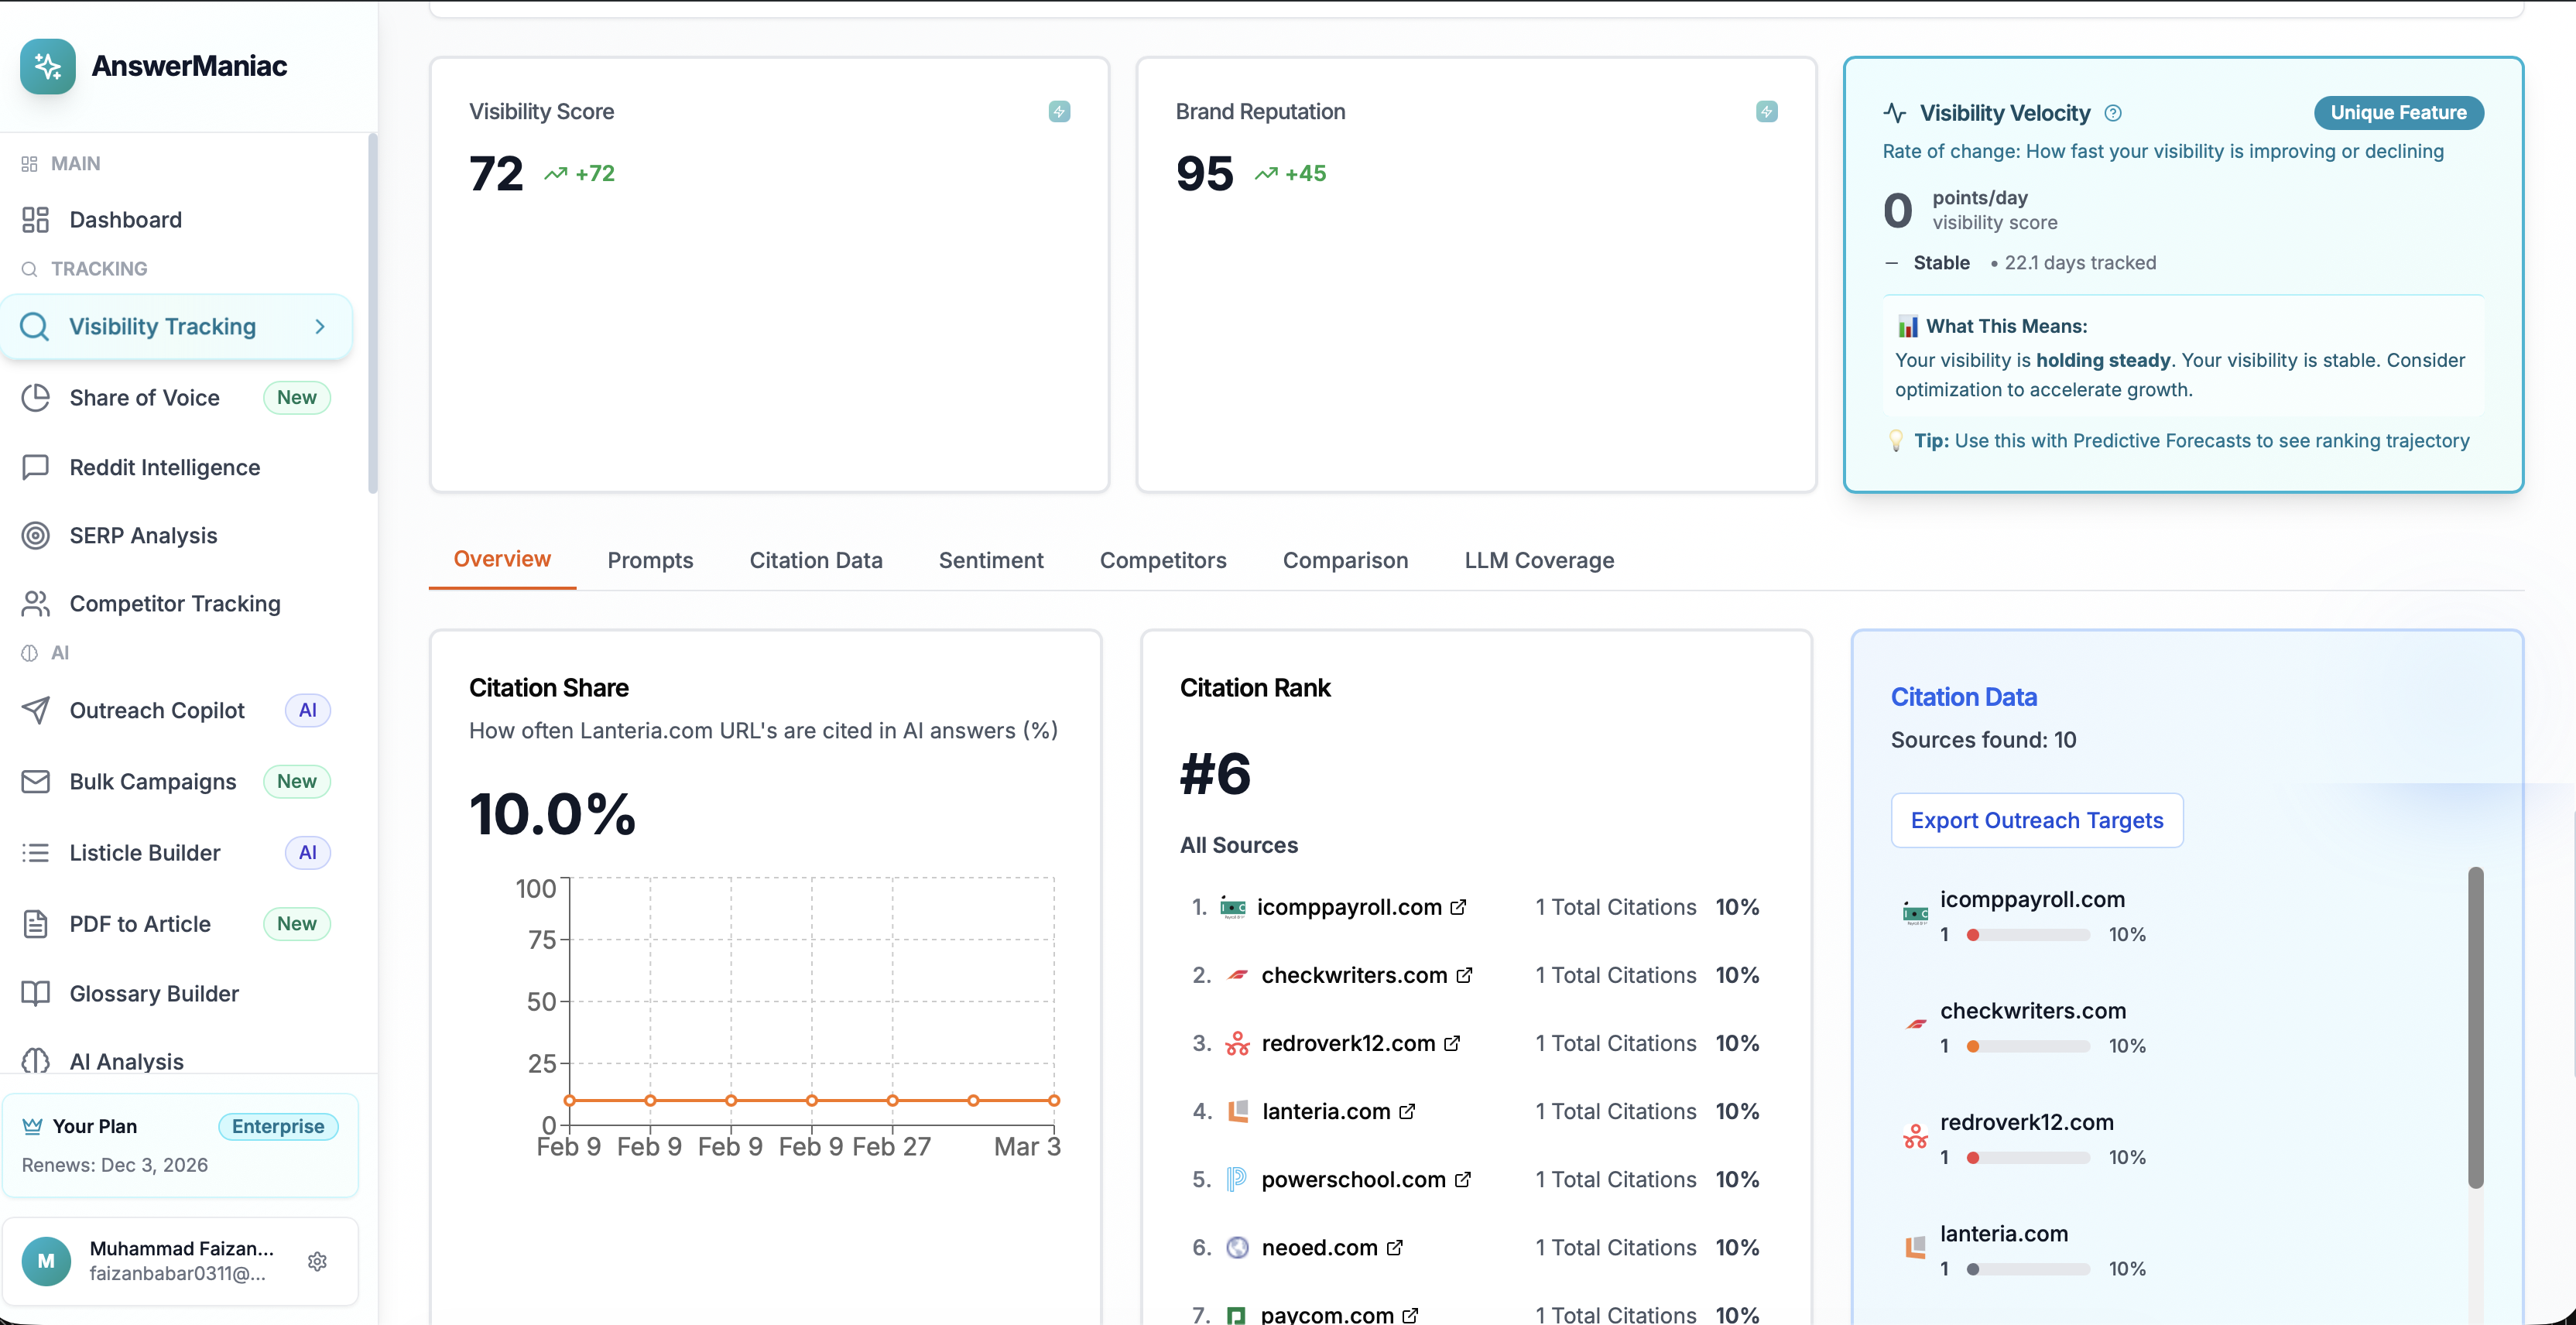Image resolution: width=2576 pixels, height=1325 pixels.
Task: Expand the Visibility Tracking chevron
Action: (x=319, y=326)
